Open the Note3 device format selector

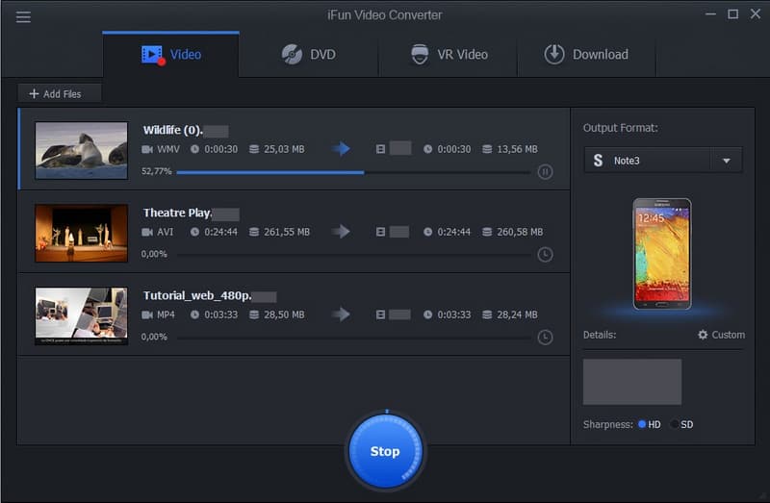click(647, 161)
